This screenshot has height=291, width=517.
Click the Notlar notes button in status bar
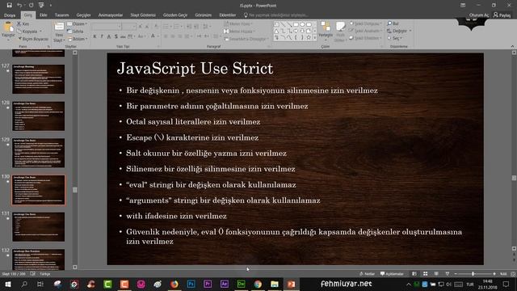click(x=367, y=274)
